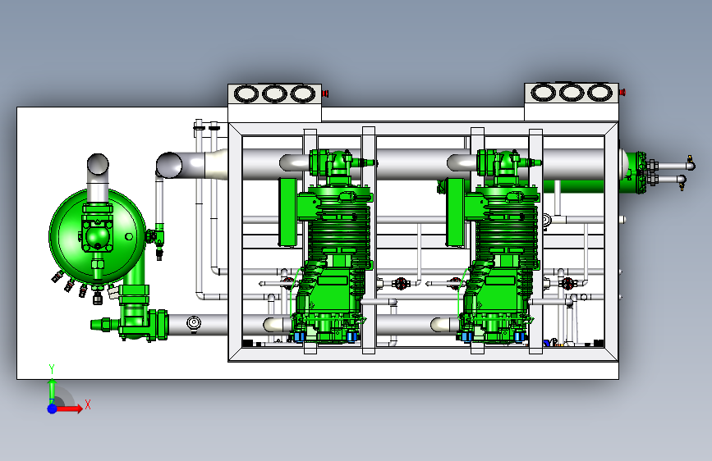Select the open end of the upper header pipe
The width and height of the screenshot is (712, 461).
tap(169, 165)
